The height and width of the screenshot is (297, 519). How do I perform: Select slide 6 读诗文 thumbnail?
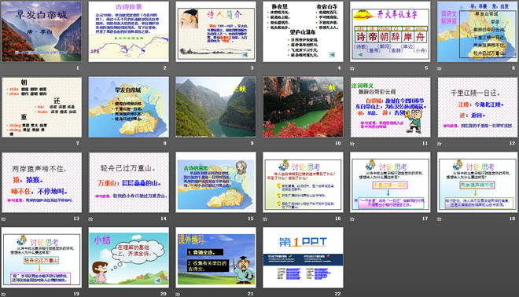[x=477, y=31]
